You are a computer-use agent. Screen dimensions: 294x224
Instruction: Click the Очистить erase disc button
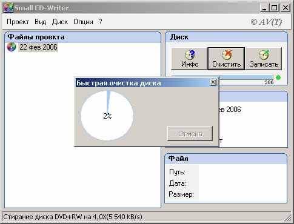click(x=226, y=59)
